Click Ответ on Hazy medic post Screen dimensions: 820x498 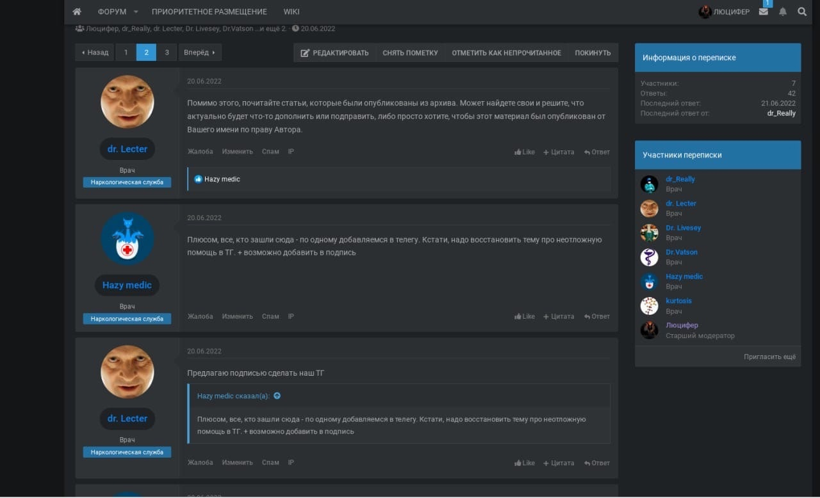[597, 316]
